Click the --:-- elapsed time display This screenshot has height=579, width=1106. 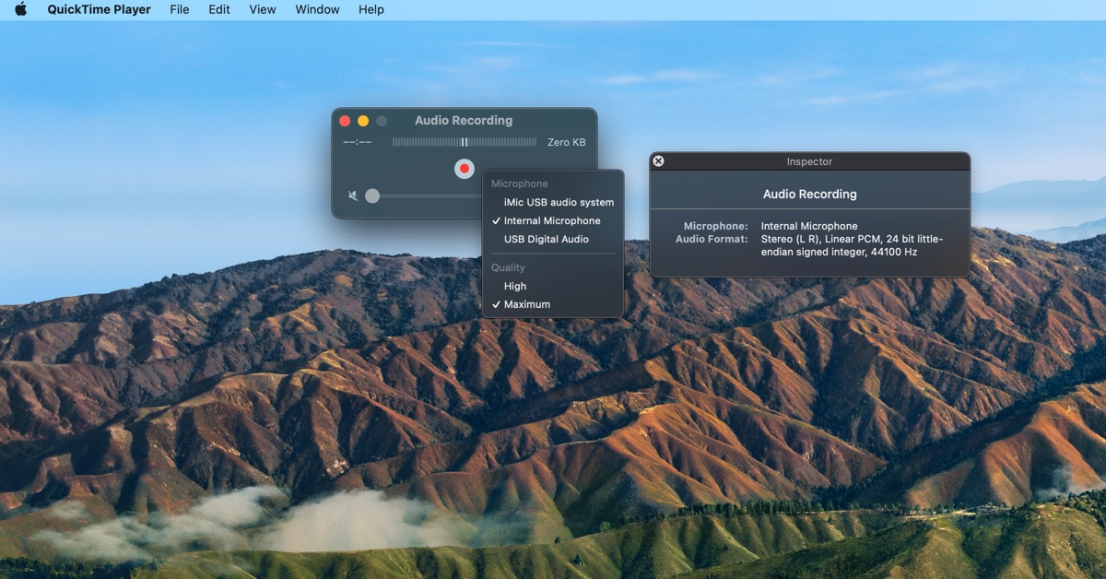(358, 142)
